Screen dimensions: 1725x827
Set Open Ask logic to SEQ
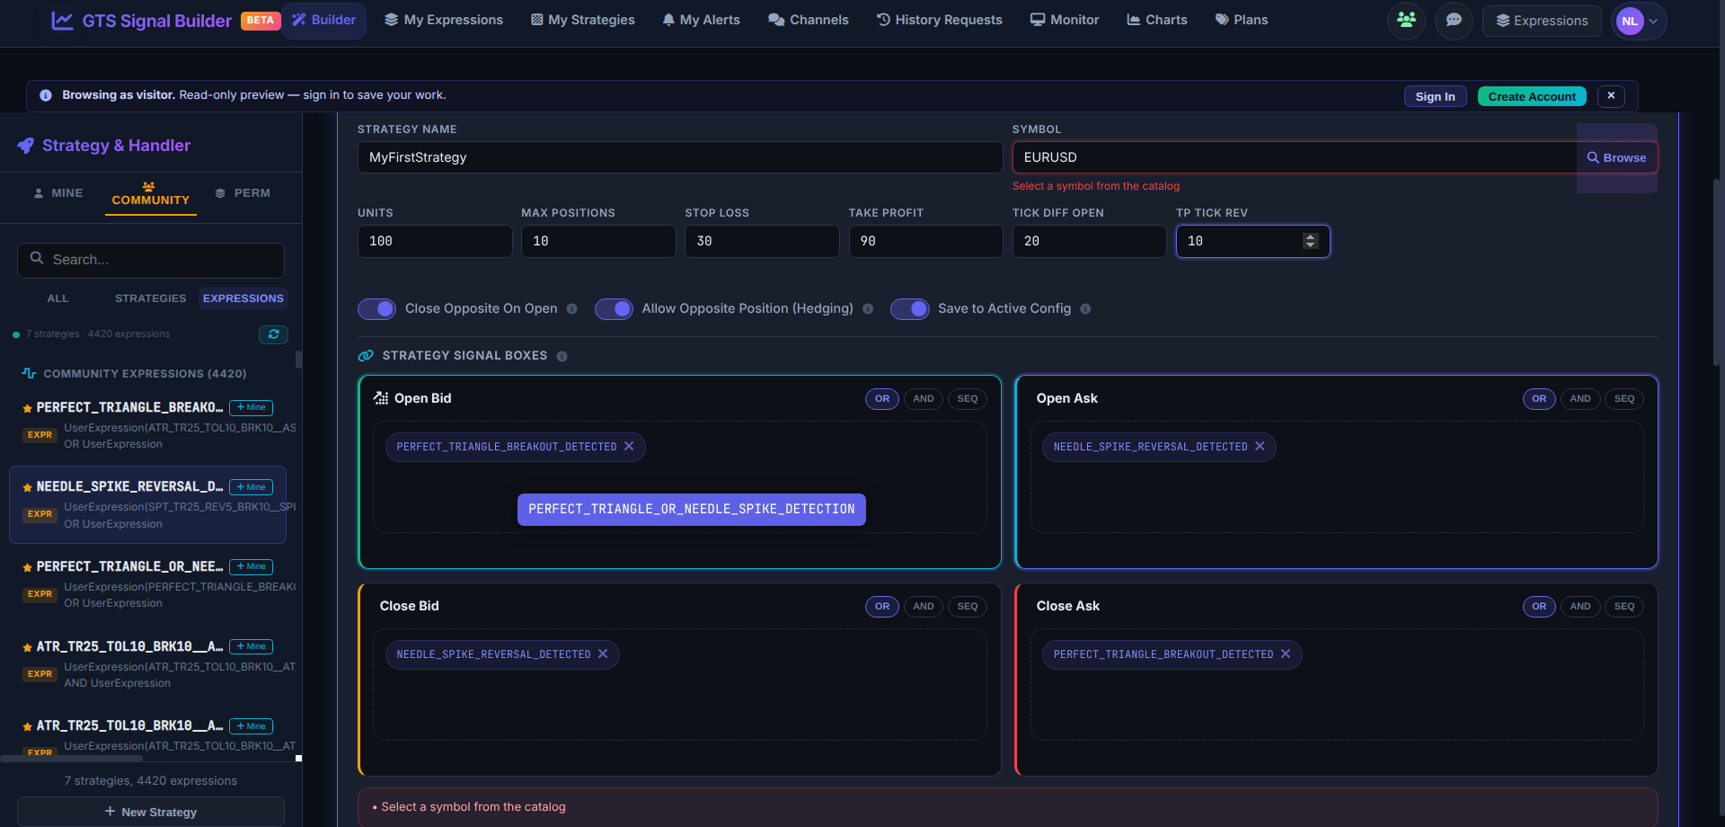pyautogui.click(x=1624, y=399)
